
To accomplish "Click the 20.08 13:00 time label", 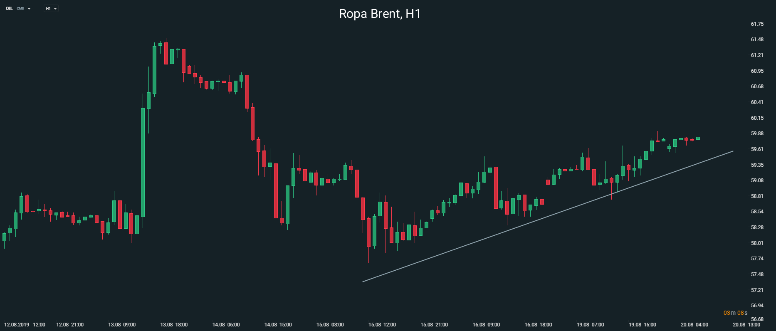I will tap(746, 325).
